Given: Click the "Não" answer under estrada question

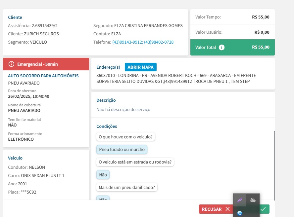Looking at the screenshot, I should click(x=103, y=174).
